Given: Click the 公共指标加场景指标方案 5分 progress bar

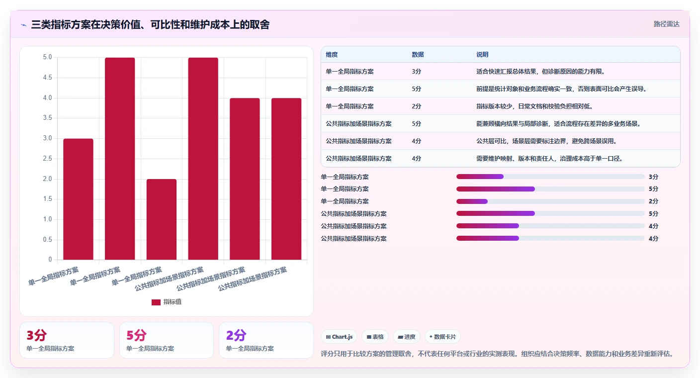Looking at the screenshot, I should [550, 214].
